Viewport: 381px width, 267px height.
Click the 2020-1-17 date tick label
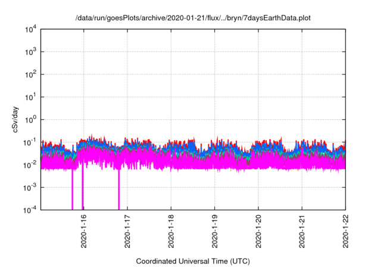pyautogui.click(x=127, y=231)
